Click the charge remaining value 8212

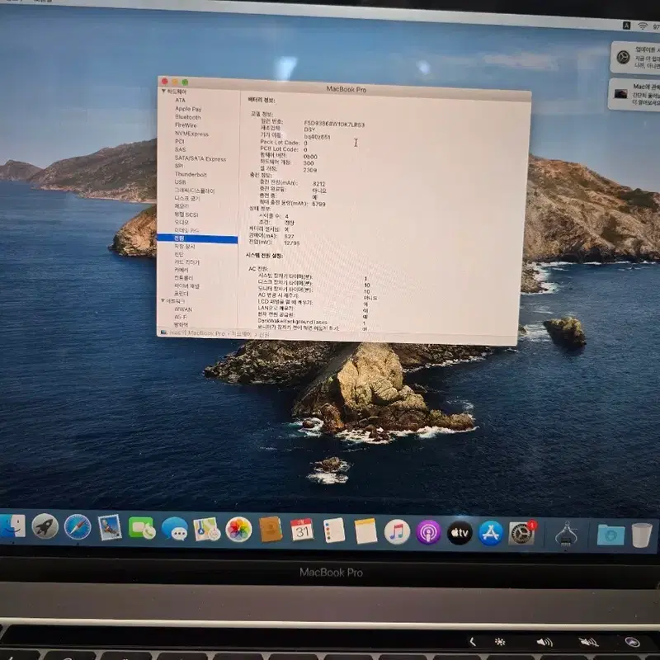click(319, 184)
